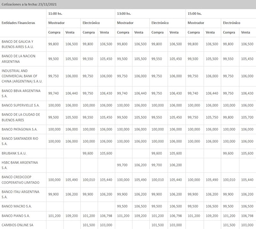
Task: Click the '11:00 hs.' time header
Action: pyautogui.click(x=56, y=14)
